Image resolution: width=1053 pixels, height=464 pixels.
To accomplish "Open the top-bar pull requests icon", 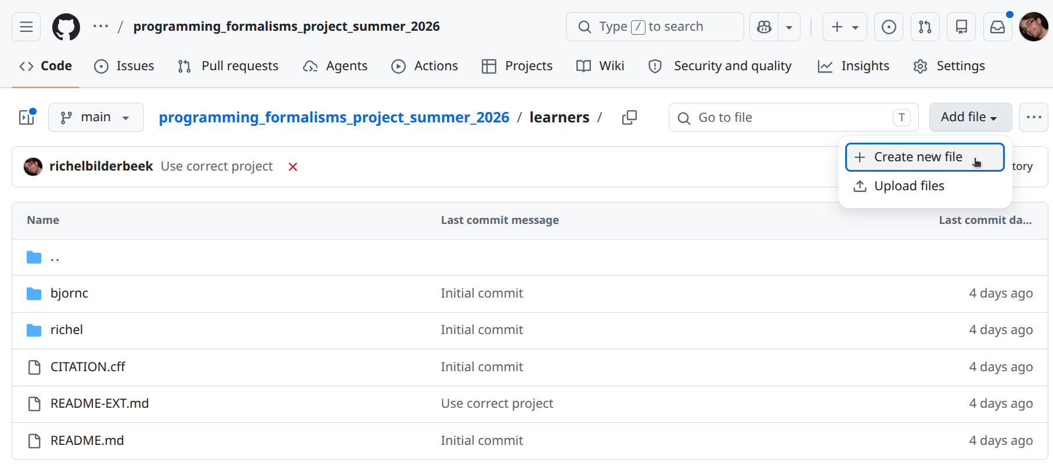I will [925, 27].
